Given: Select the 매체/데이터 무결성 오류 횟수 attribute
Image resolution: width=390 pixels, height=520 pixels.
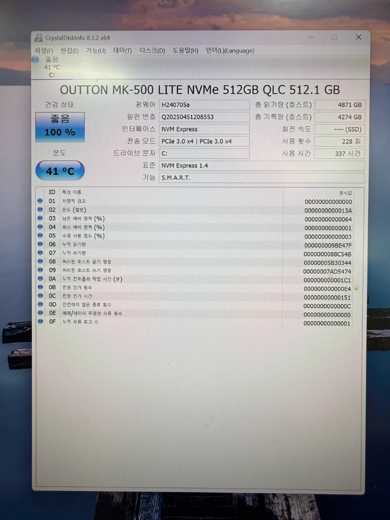Looking at the screenshot, I should 92,313.
